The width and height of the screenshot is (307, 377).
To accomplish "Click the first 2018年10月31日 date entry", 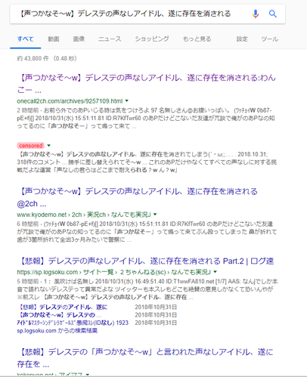I will pos(156,307).
